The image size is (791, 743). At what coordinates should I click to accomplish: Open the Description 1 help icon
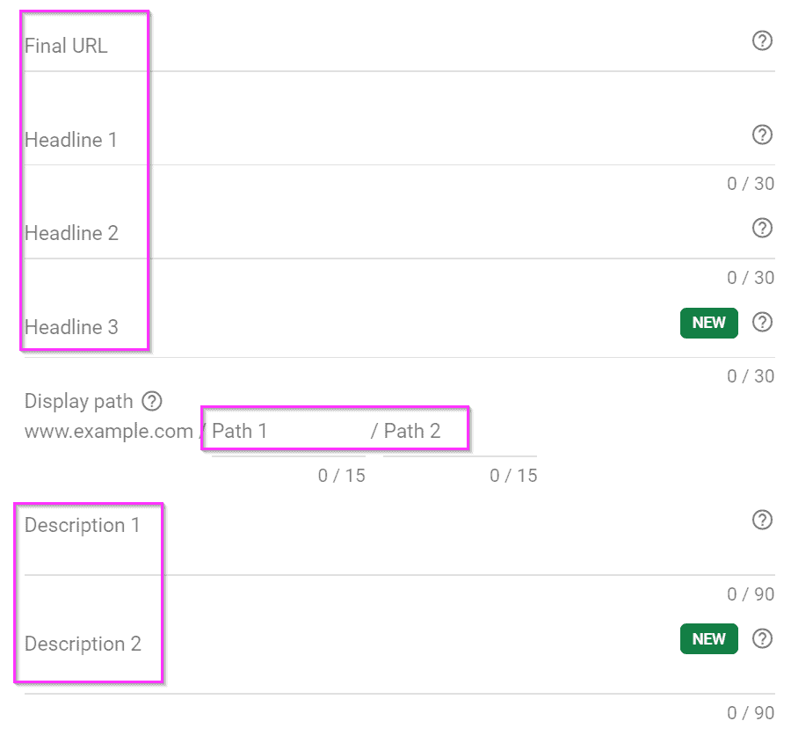coord(762,520)
